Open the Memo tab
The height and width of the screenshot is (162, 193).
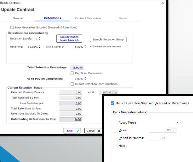[123, 18]
